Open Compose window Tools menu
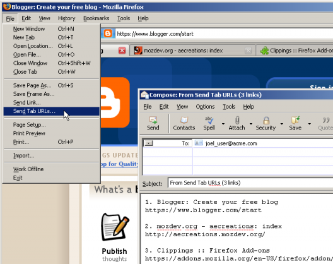333x264 pixels. 229,107
